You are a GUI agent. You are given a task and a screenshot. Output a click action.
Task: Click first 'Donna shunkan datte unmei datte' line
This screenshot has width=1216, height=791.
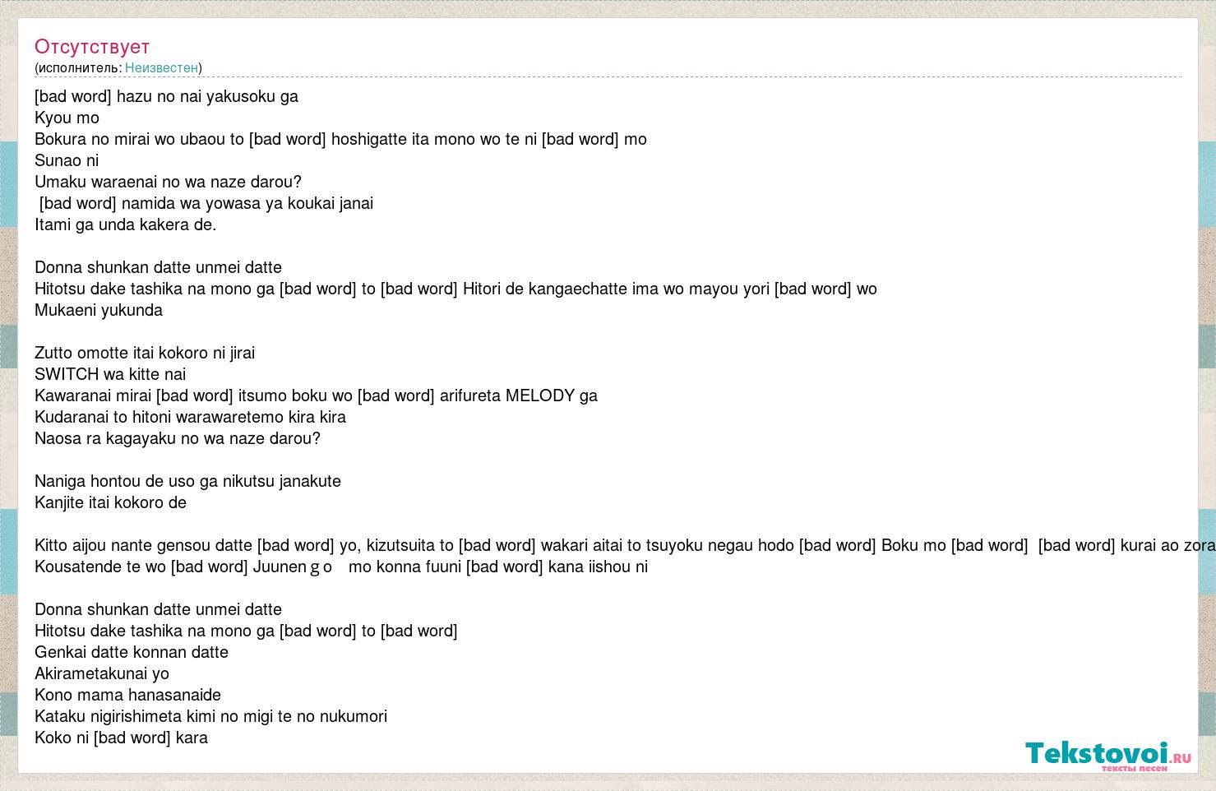[158, 267]
